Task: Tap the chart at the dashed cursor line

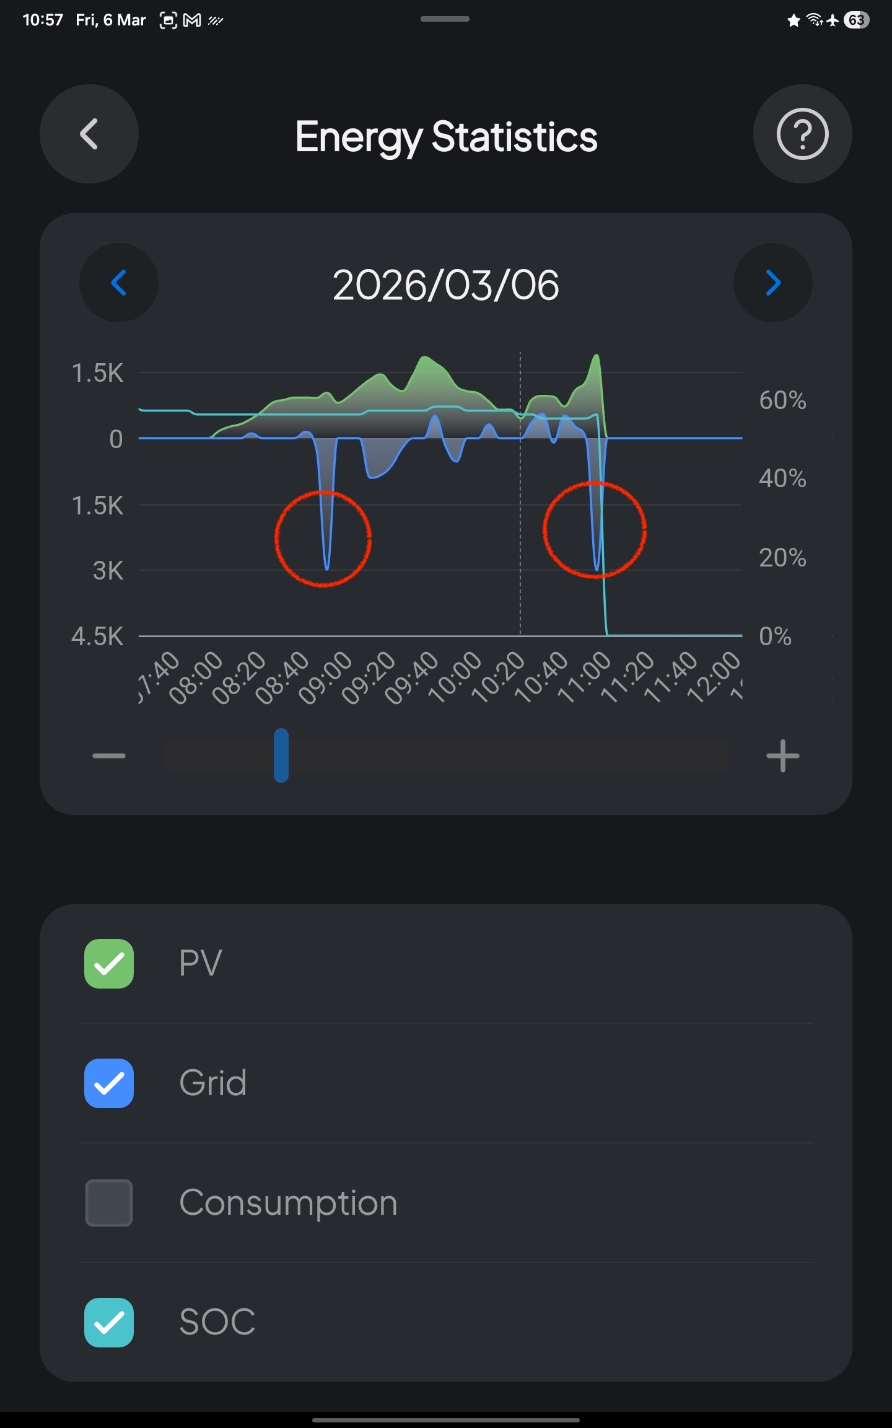Action: (x=520, y=496)
